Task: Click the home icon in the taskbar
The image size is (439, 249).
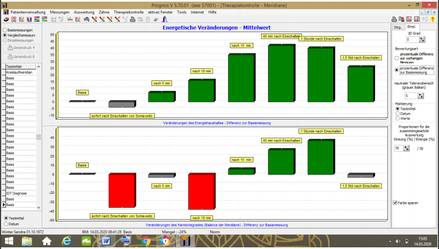Action: tap(47, 241)
